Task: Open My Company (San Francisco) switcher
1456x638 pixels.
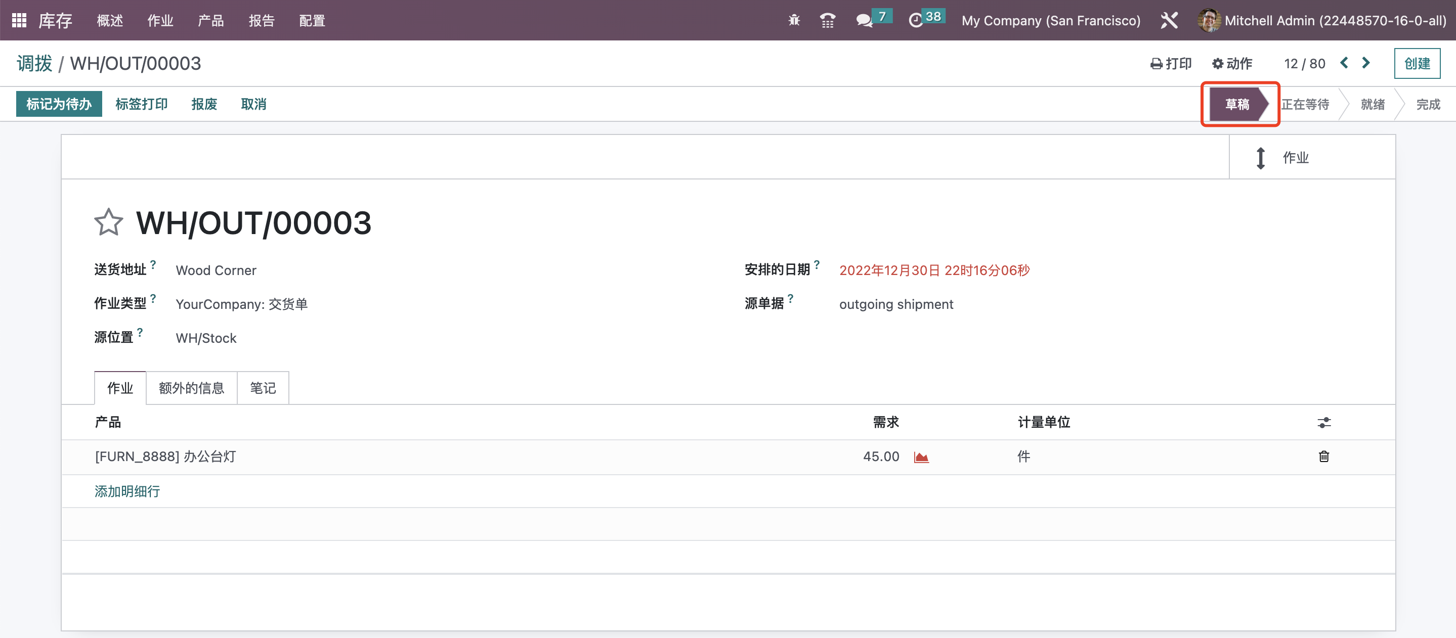Action: [x=1051, y=20]
